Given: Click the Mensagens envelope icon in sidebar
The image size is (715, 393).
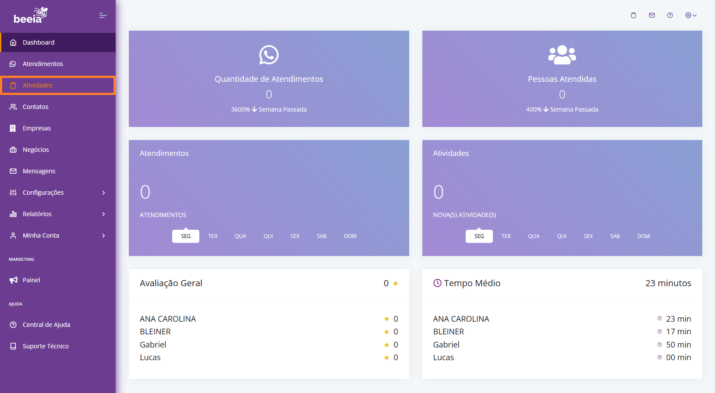Looking at the screenshot, I should (13, 171).
